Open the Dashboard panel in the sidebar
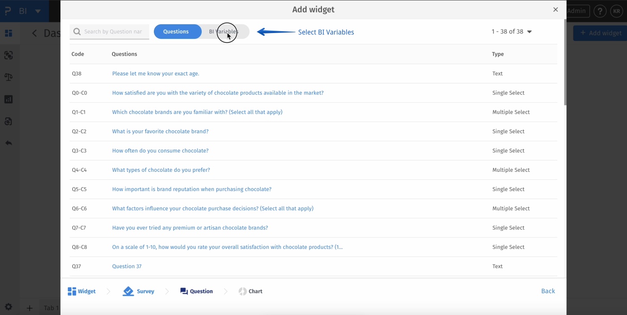This screenshot has width=627, height=315. coord(9,33)
